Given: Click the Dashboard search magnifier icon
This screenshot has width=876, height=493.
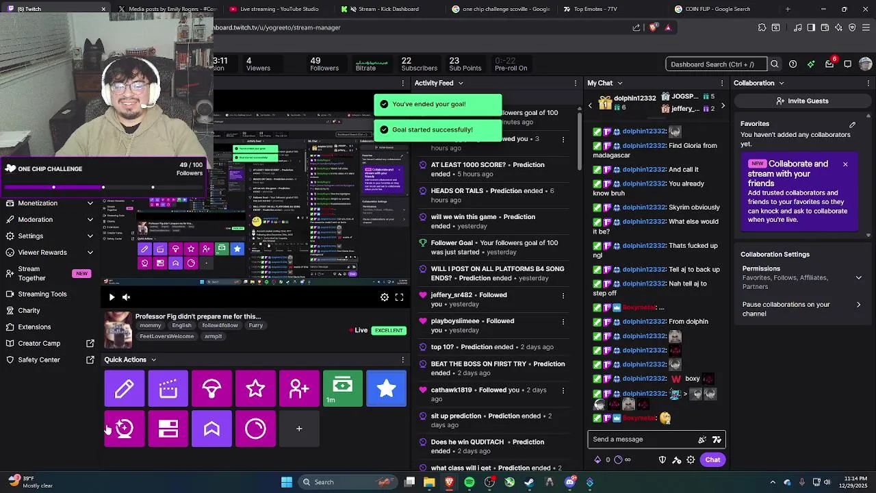Looking at the screenshot, I should pyautogui.click(x=775, y=64).
